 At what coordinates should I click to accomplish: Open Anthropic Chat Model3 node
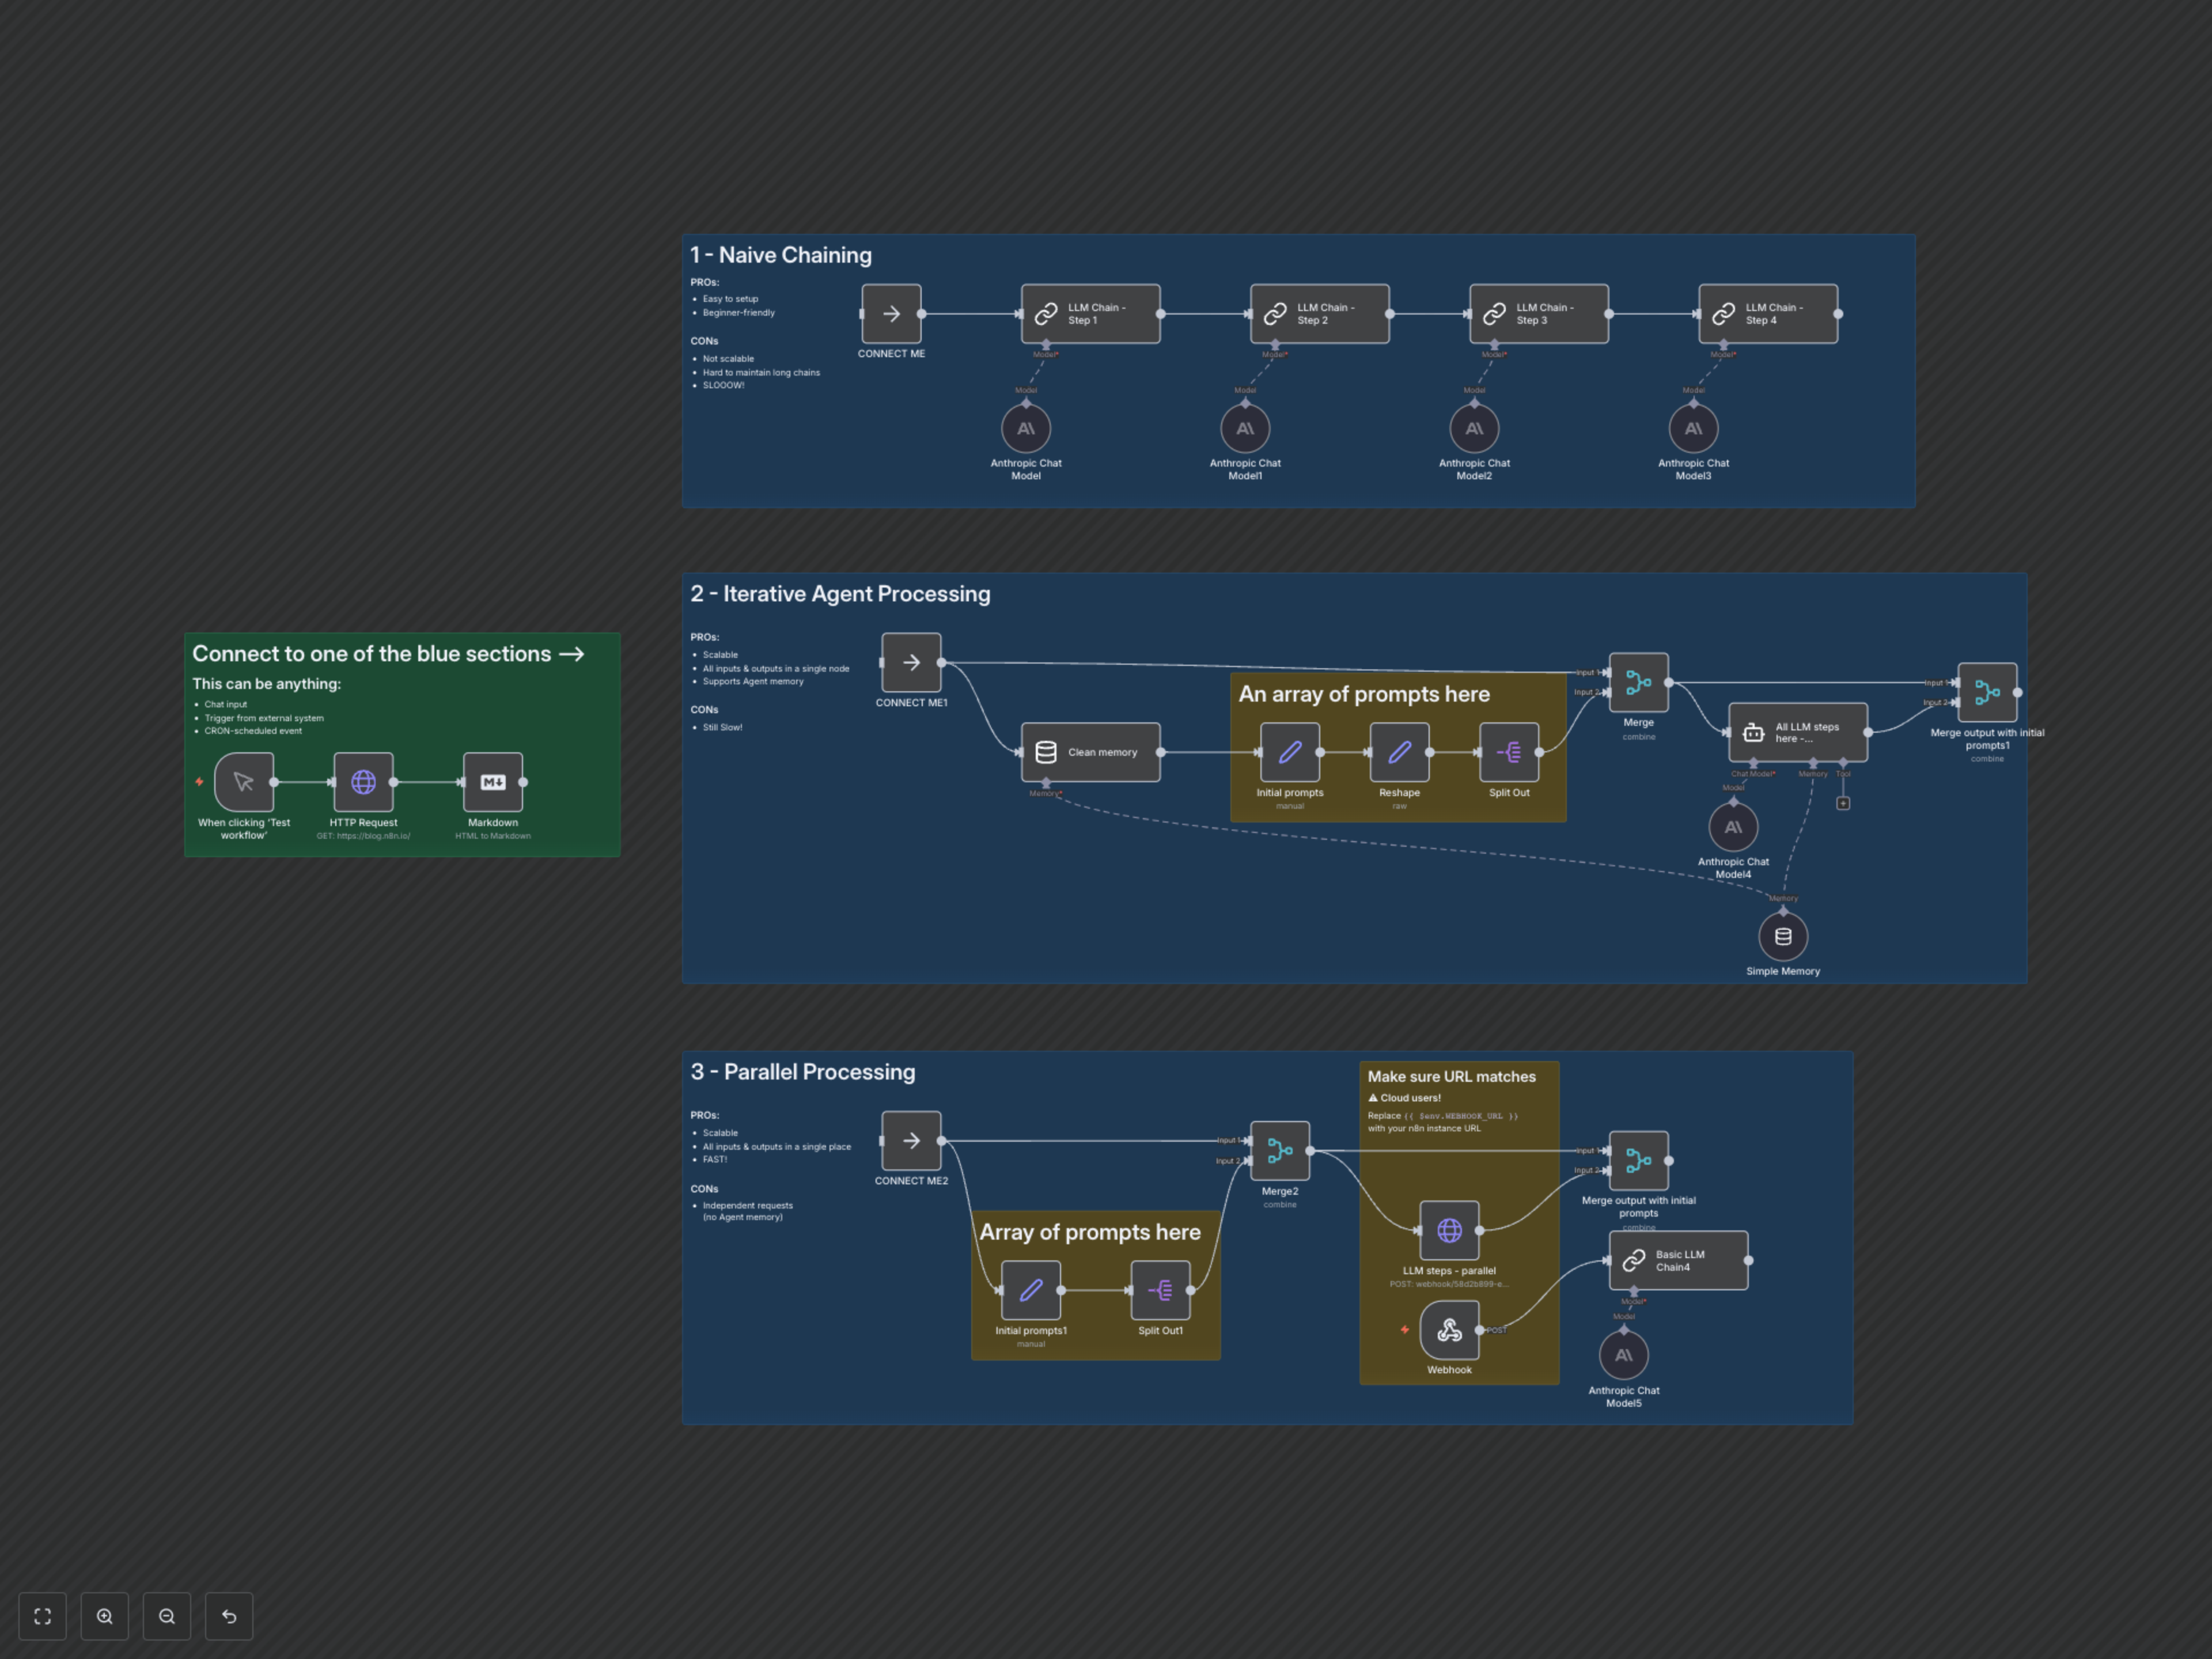[x=1693, y=429]
